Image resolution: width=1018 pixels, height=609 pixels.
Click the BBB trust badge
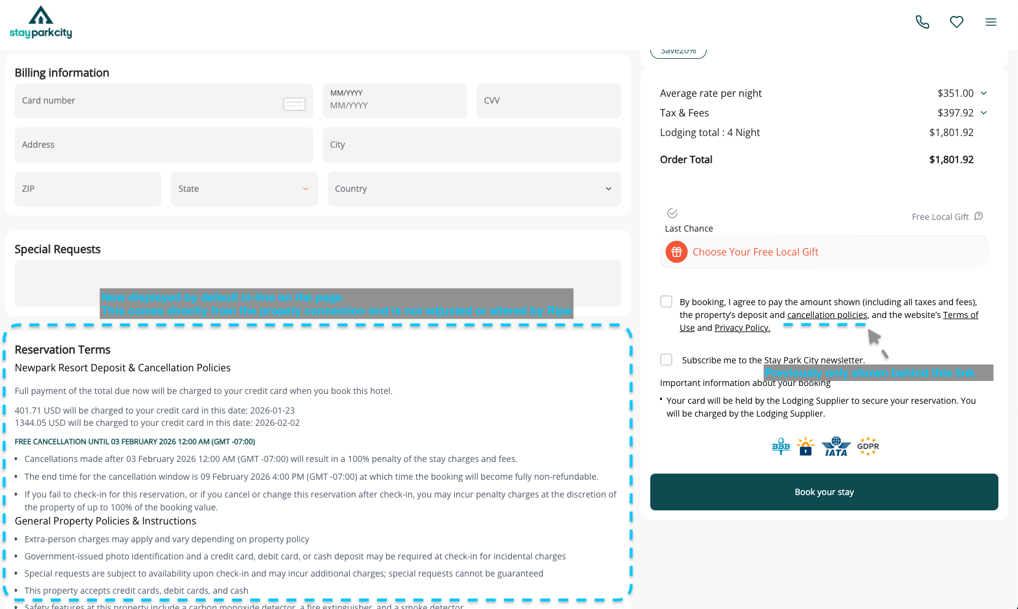pyautogui.click(x=781, y=447)
